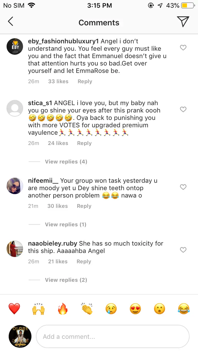The height and width of the screenshot is (352, 198).
Task: Insert the fire emoji
Action: (x=63, y=309)
